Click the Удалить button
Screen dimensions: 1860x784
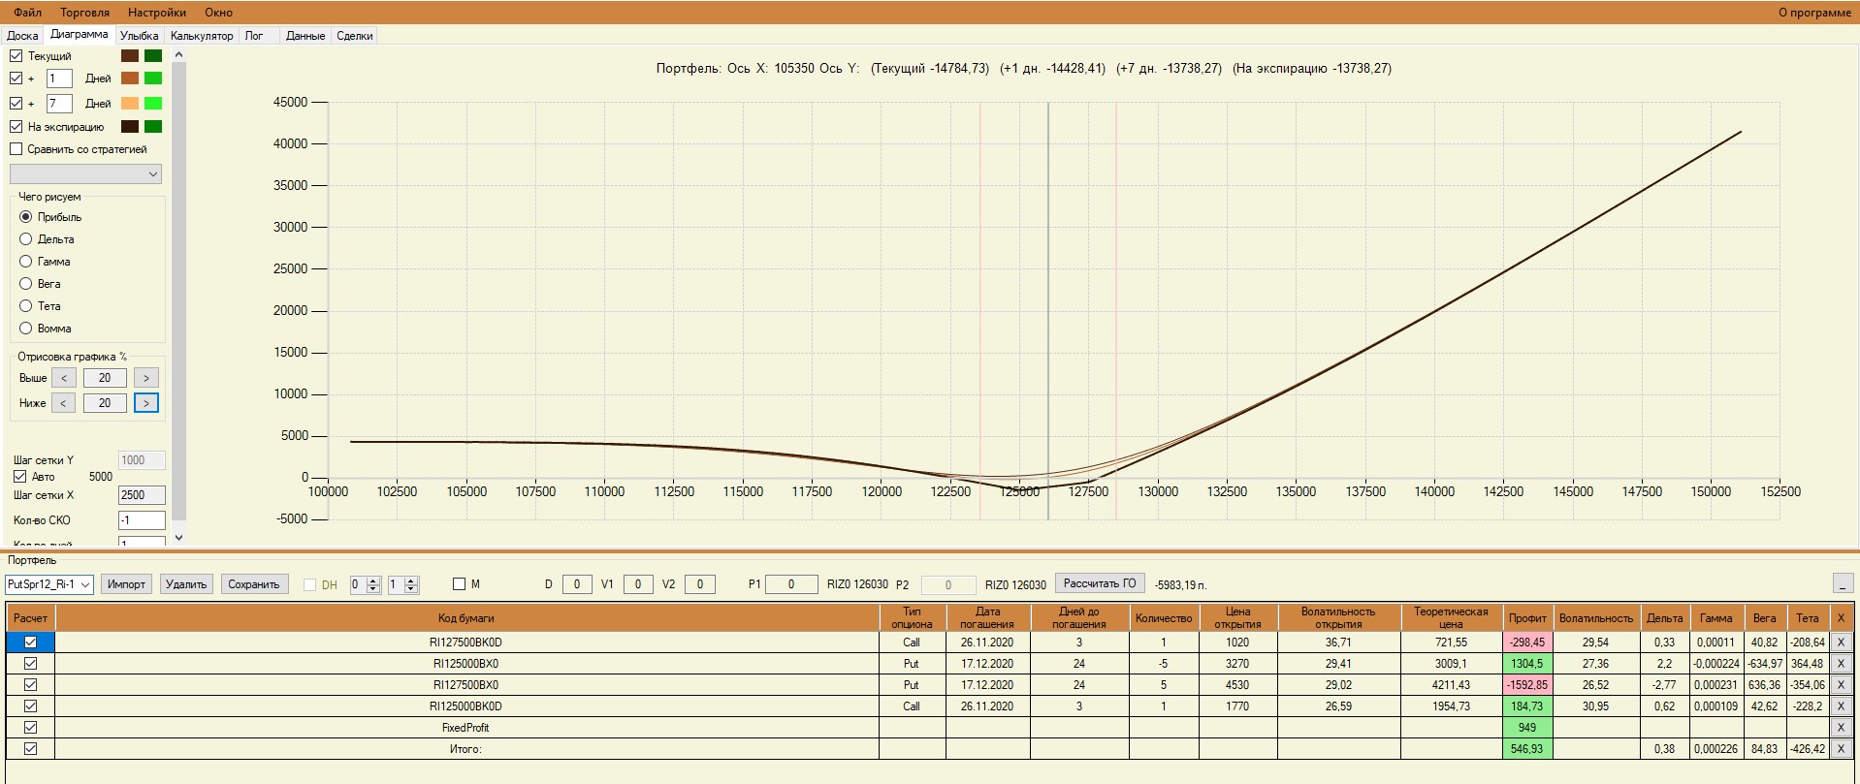(x=186, y=584)
